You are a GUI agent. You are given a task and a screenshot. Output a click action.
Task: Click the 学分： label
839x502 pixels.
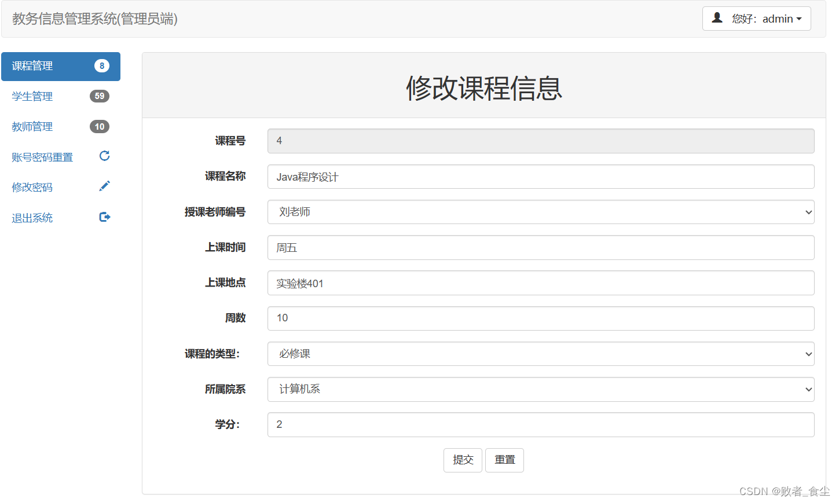coord(228,424)
